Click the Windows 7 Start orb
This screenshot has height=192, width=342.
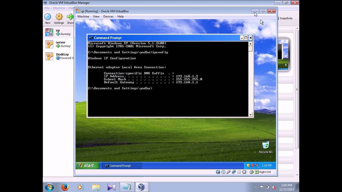click(x=49, y=187)
